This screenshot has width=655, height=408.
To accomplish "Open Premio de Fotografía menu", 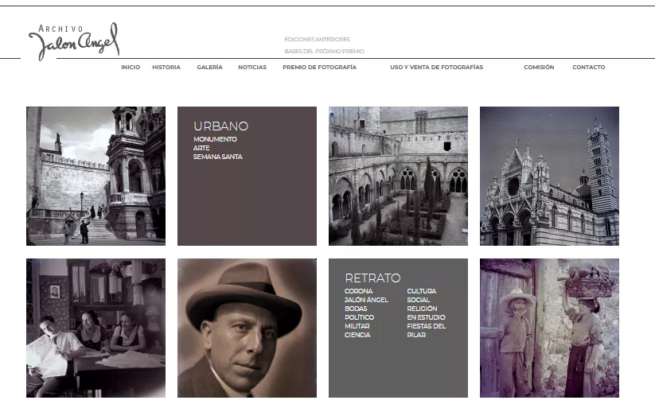I will 319,68.
